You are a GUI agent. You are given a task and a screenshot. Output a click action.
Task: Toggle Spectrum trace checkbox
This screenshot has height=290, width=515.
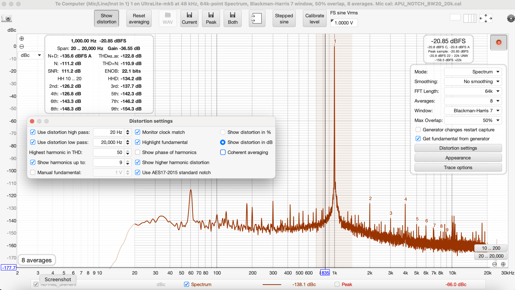click(186, 284)
